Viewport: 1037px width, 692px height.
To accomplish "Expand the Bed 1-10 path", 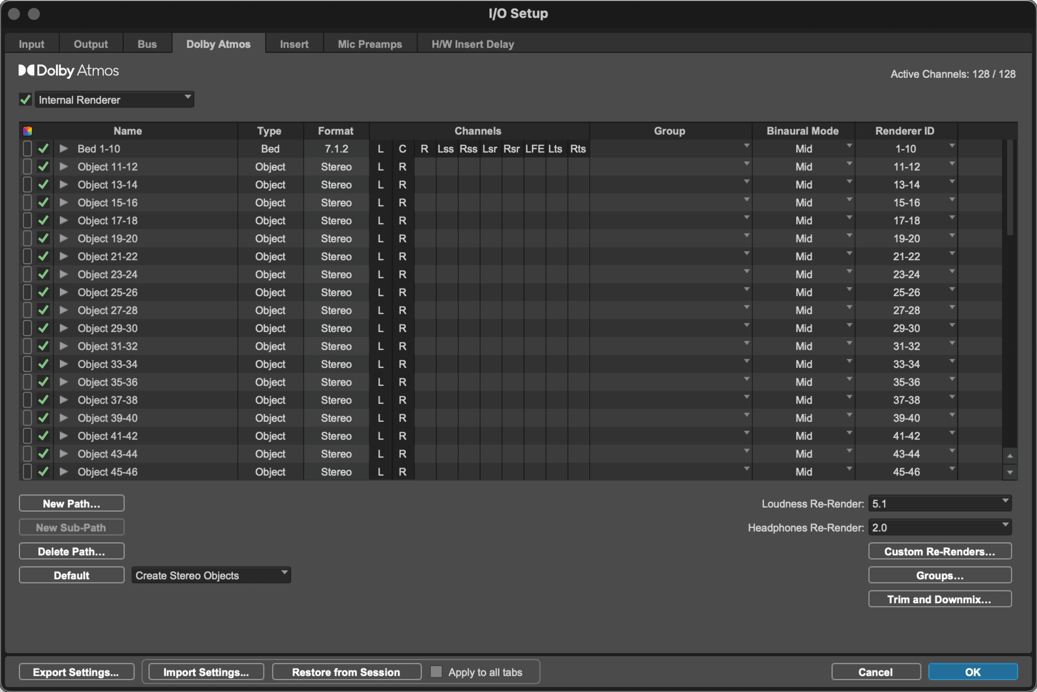I will click(64, 149).
